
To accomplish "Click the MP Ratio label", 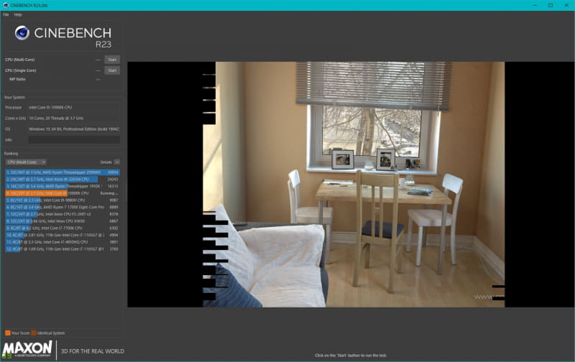I will coord(17,79).
